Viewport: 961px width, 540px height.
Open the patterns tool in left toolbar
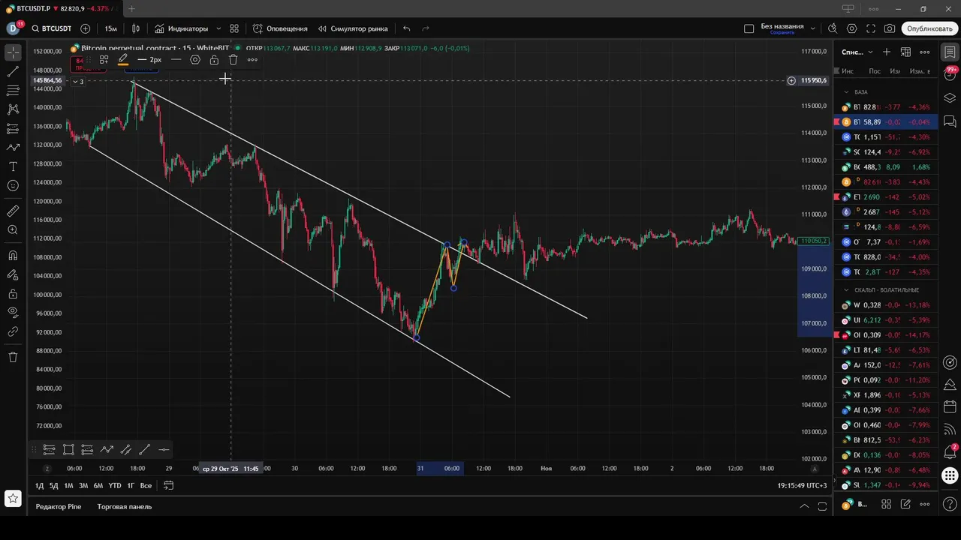(x=13, y=109)
